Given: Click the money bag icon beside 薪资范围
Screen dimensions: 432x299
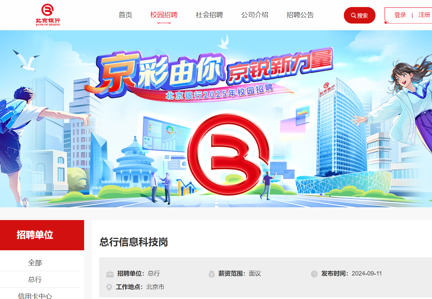Looking at the screenshot, I should (x=211, y=274).
